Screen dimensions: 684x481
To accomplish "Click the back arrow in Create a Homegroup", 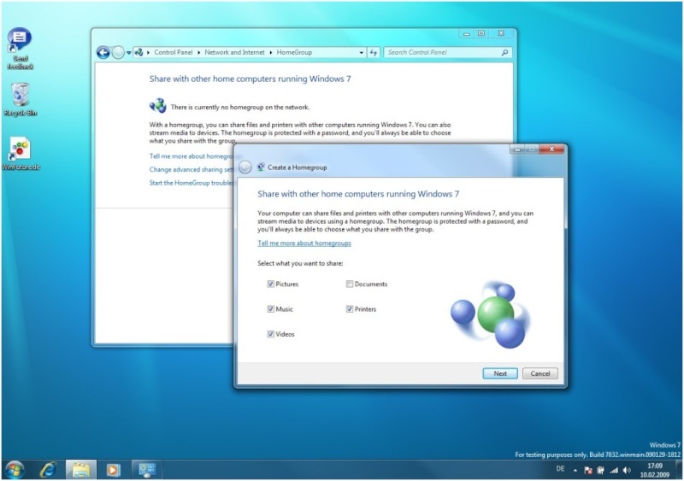I will click(x=245, y=167).
